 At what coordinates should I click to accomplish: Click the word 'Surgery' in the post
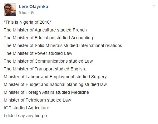[99, 77]
